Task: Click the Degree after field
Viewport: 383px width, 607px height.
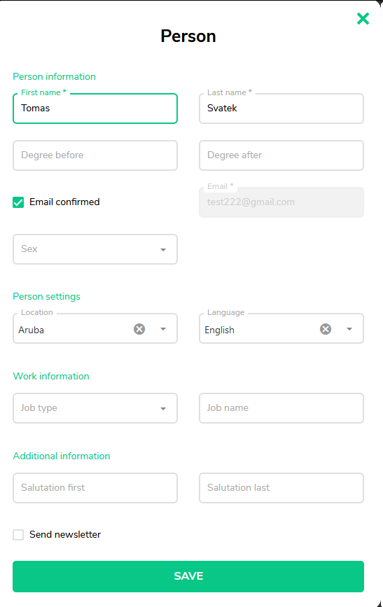Action: pyautogui.click(x=281, y=155)
